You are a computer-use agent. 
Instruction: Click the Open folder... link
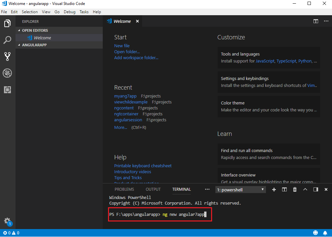(127, 52)
